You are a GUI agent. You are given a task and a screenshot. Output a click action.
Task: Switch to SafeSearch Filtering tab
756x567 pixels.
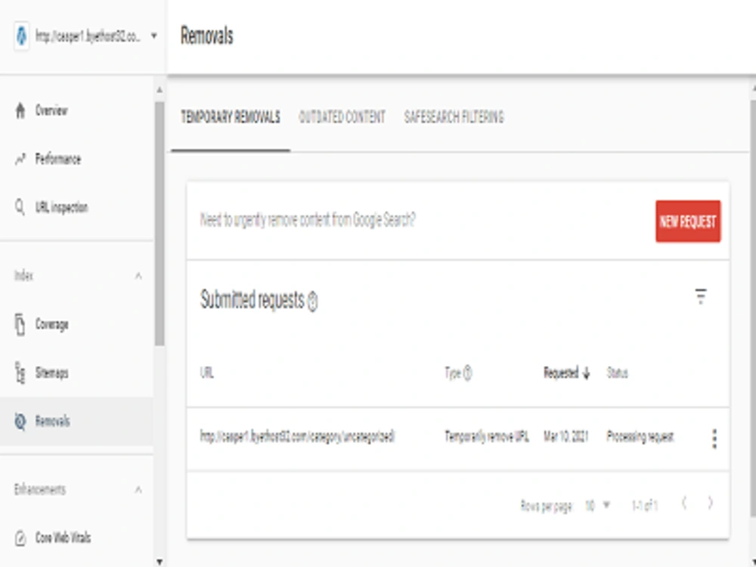454,117
